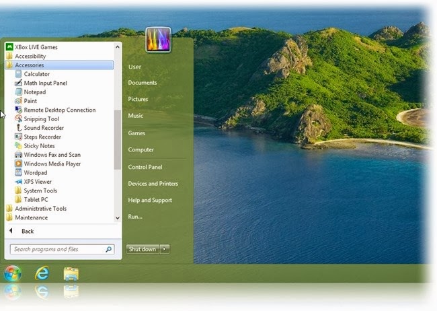Screen dimensions: 437x311
Task: Click the search magnifier icon
Action: tap(108, 249)
